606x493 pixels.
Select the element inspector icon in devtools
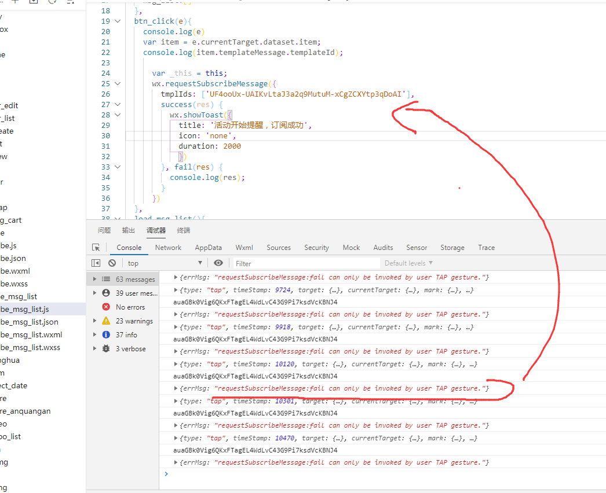96,248
